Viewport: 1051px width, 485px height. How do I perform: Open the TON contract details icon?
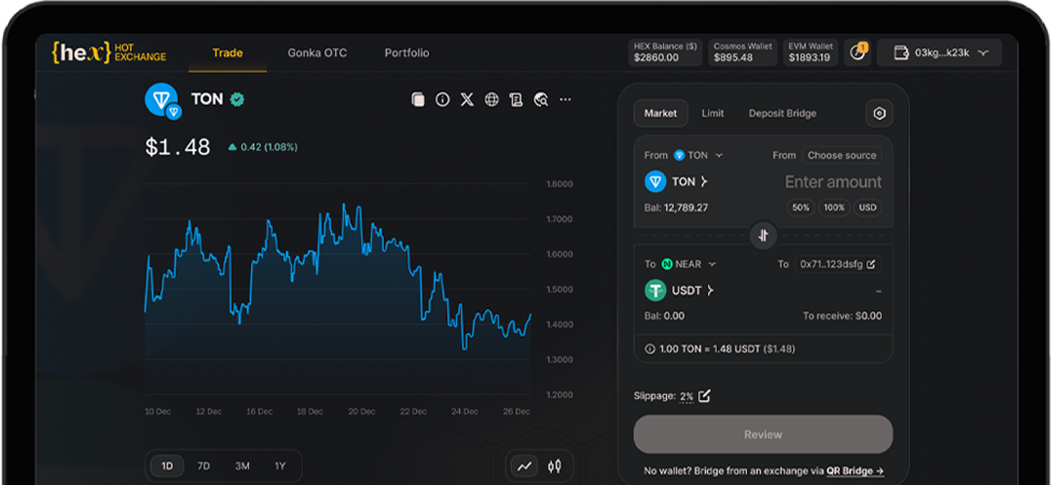point(515,99)
